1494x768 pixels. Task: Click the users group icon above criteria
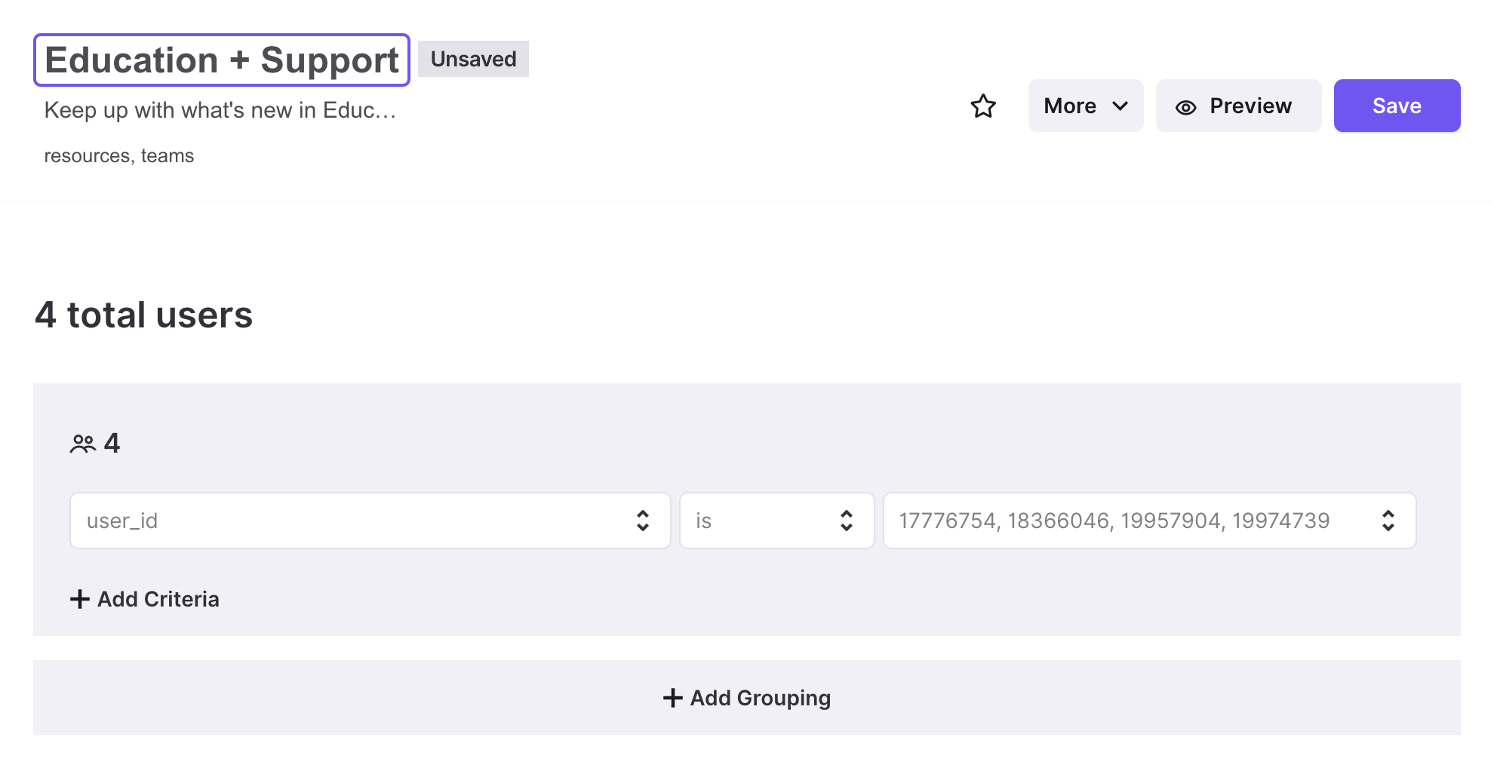point(83,444)
